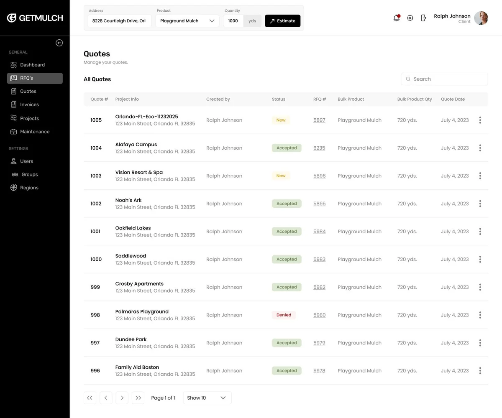Open row actions menu for quote 999
The image size is (502, 418).
pos(480,287)
